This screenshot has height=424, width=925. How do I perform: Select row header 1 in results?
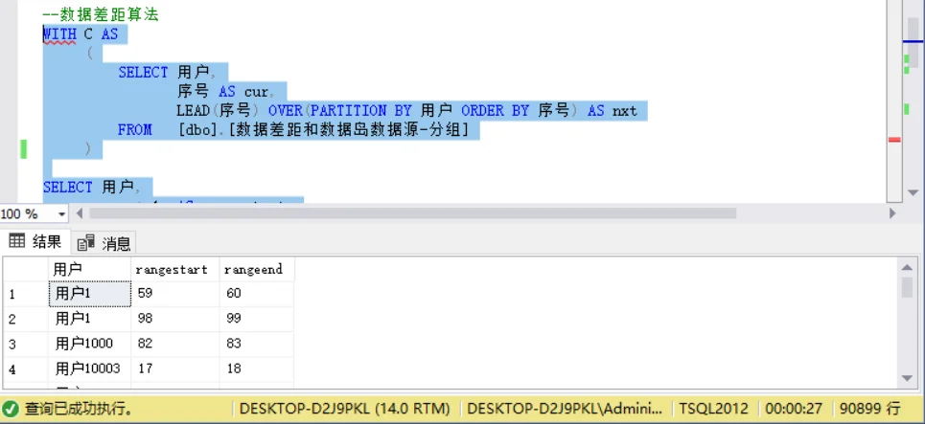point(25,293)
